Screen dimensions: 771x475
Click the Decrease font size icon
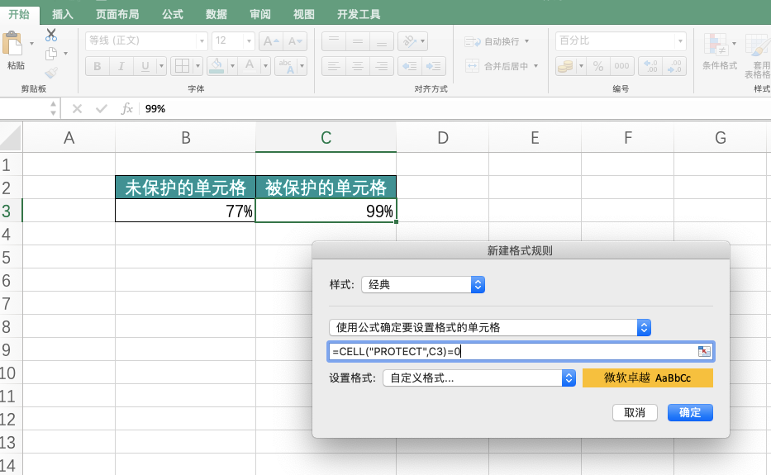(295, 40)
